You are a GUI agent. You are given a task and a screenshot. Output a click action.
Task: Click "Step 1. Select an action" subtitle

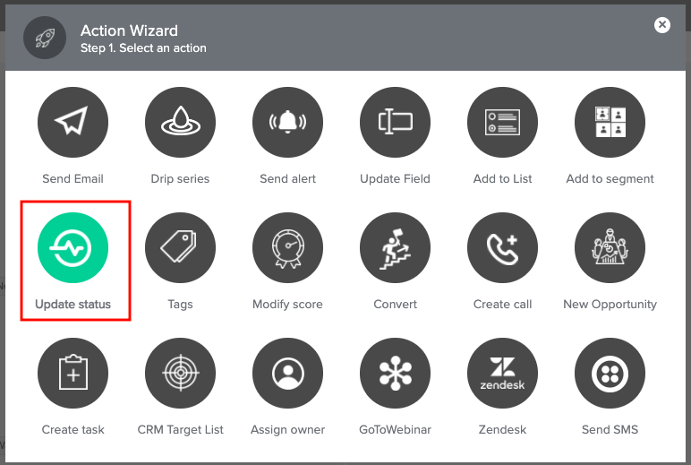point(143,47)
